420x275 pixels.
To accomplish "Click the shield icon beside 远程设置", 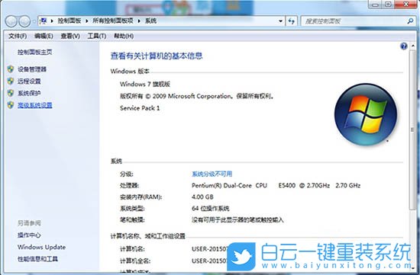I will [11, 81].
